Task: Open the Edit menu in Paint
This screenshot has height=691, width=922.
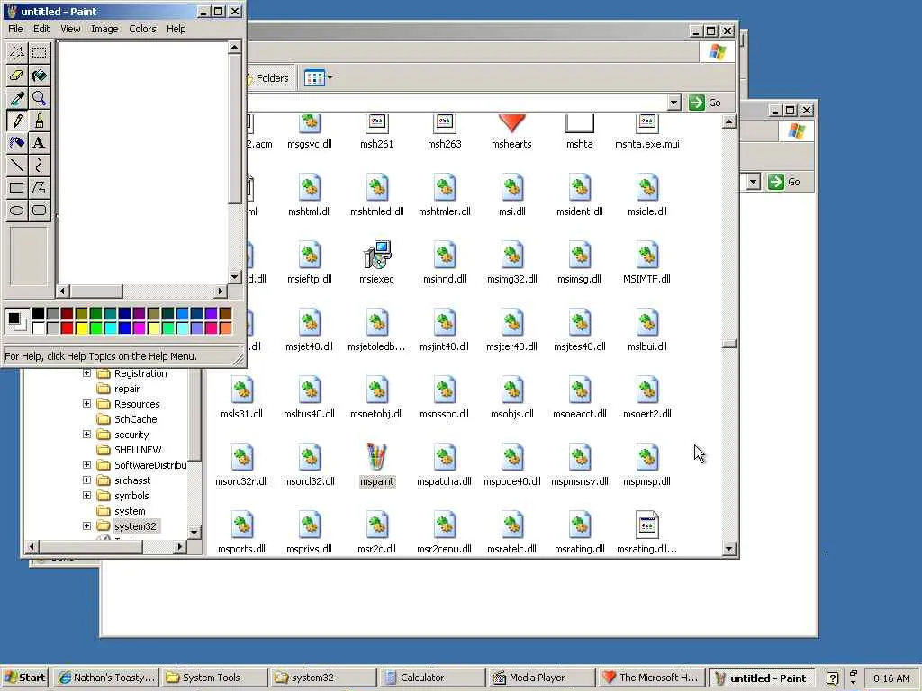Action: point(41,29)
